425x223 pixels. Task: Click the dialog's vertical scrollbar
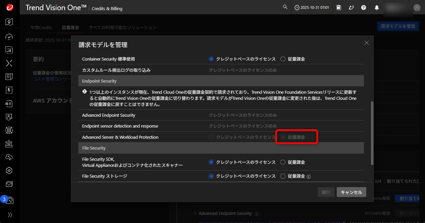(372, 133)
